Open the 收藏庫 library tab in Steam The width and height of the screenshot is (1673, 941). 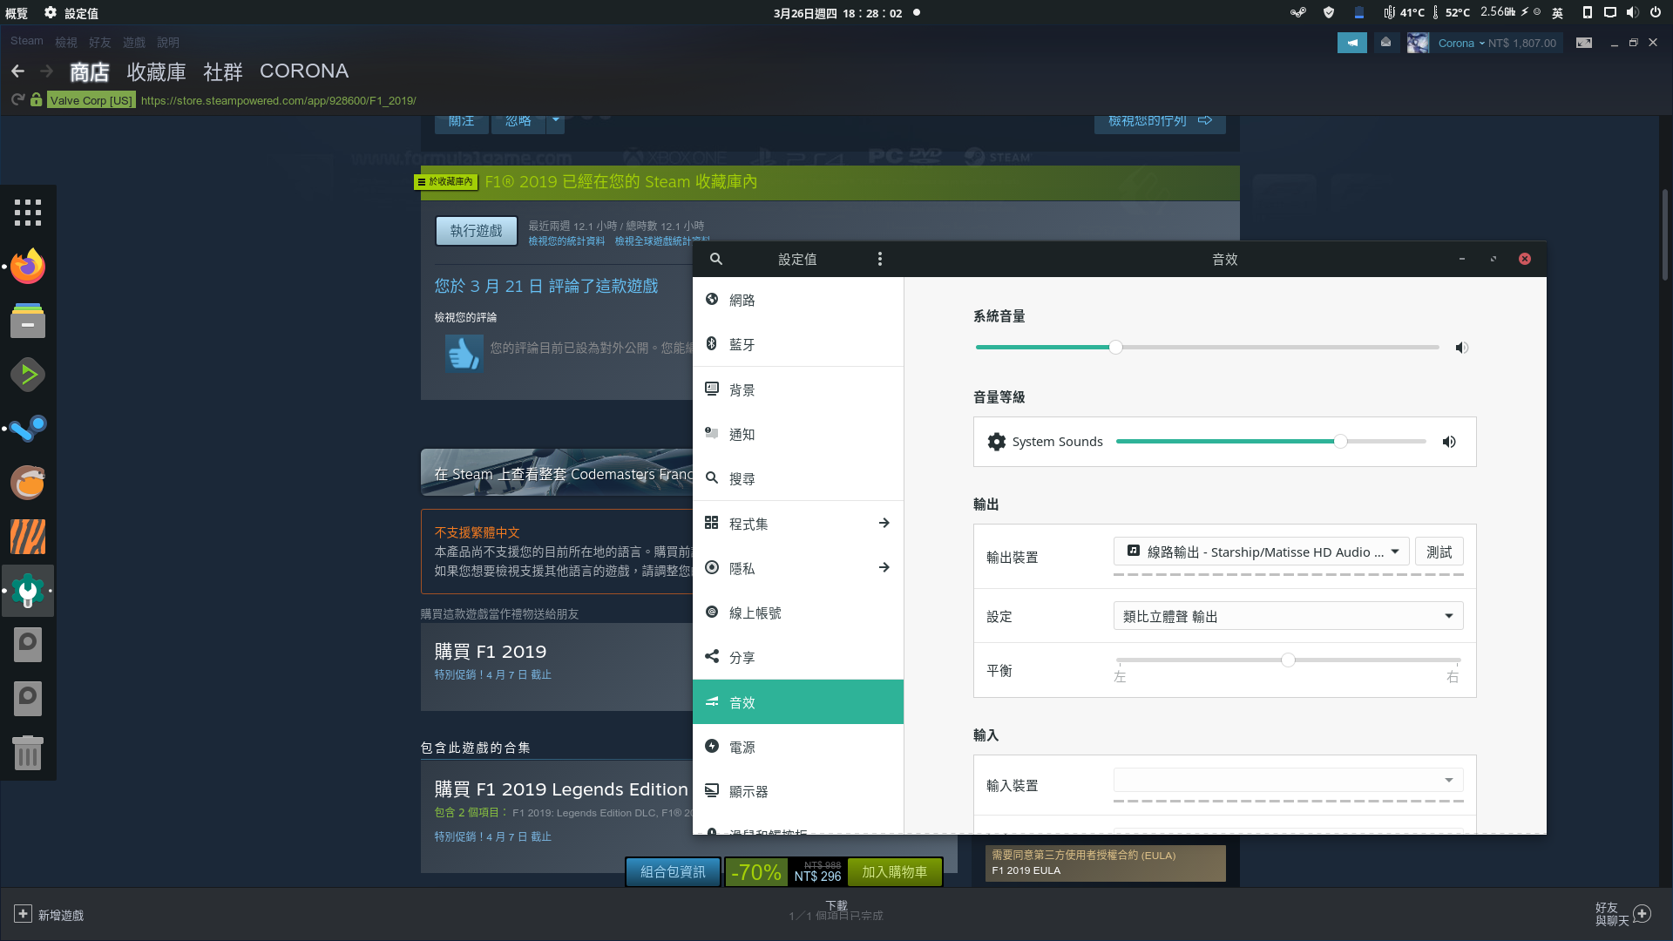pyautogui.click(x=156, y=71)
